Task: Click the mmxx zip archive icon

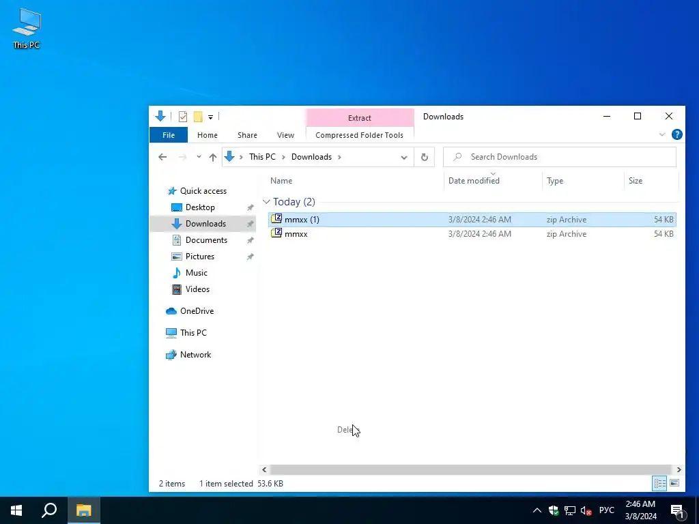Action: [x=276, y=233]
